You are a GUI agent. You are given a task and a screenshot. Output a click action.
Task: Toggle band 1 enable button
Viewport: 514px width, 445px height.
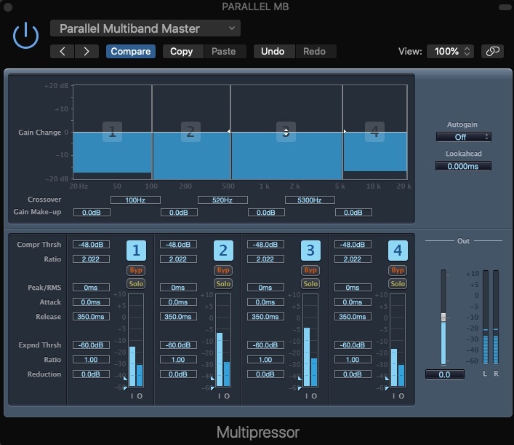(x=136, y=251)
